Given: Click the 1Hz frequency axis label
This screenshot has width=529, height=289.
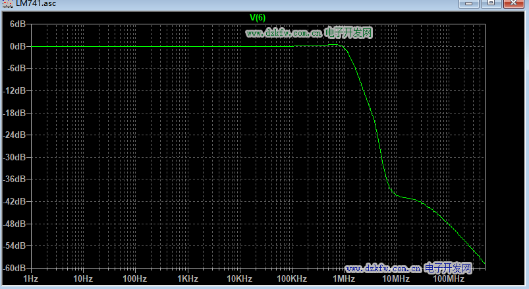Looking at the screenshot, I should [31, 279].
